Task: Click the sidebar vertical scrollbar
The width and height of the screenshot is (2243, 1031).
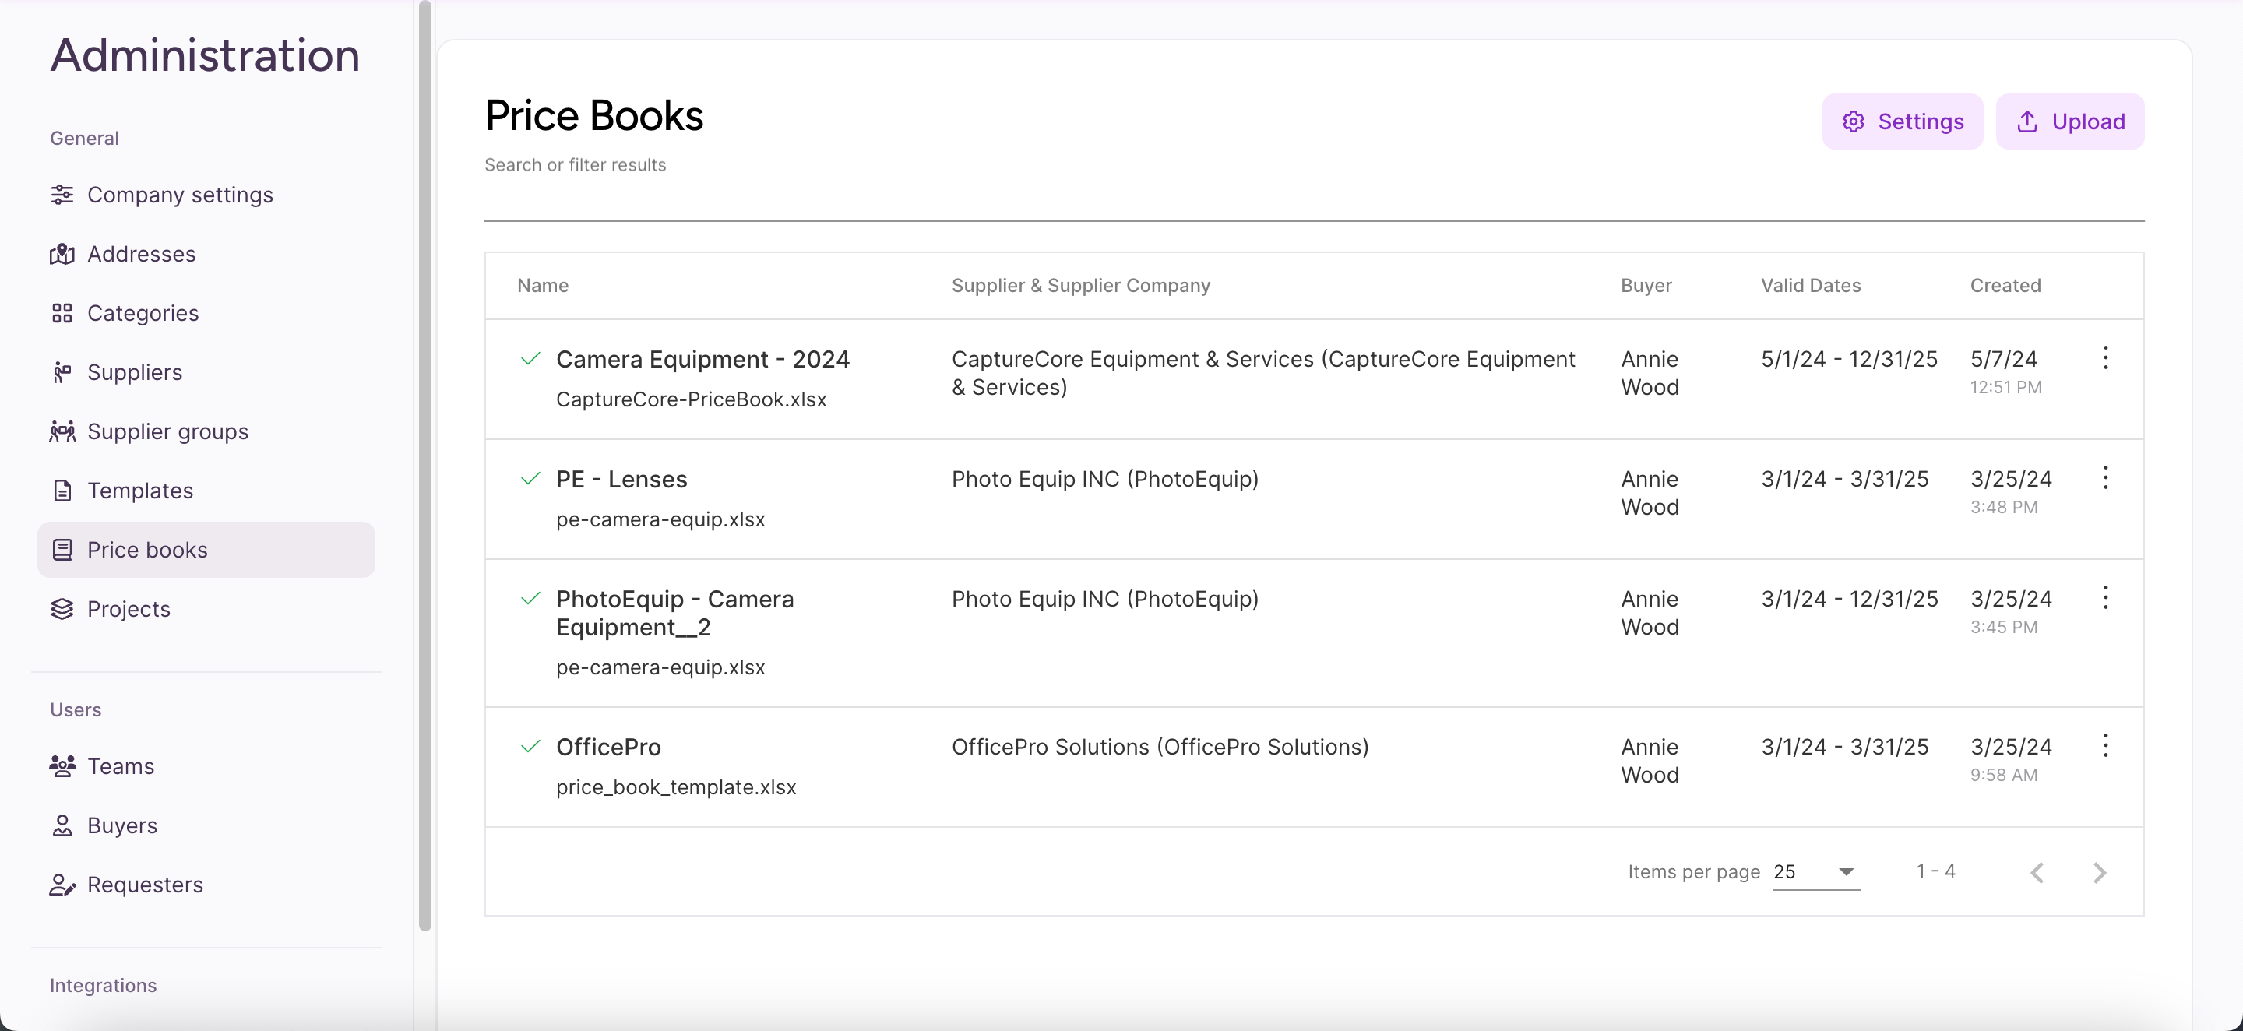Action: coord(425,466)
